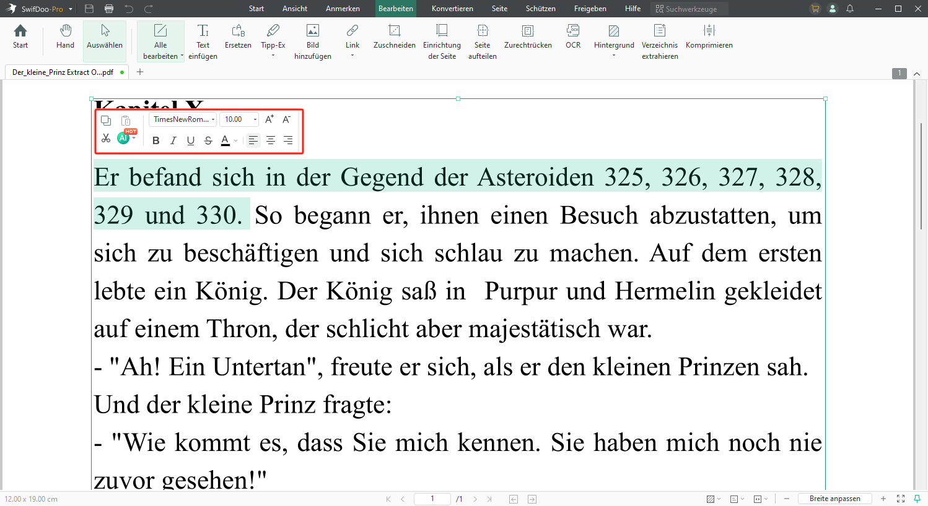Zoom in with the plus button

[883, 499]
